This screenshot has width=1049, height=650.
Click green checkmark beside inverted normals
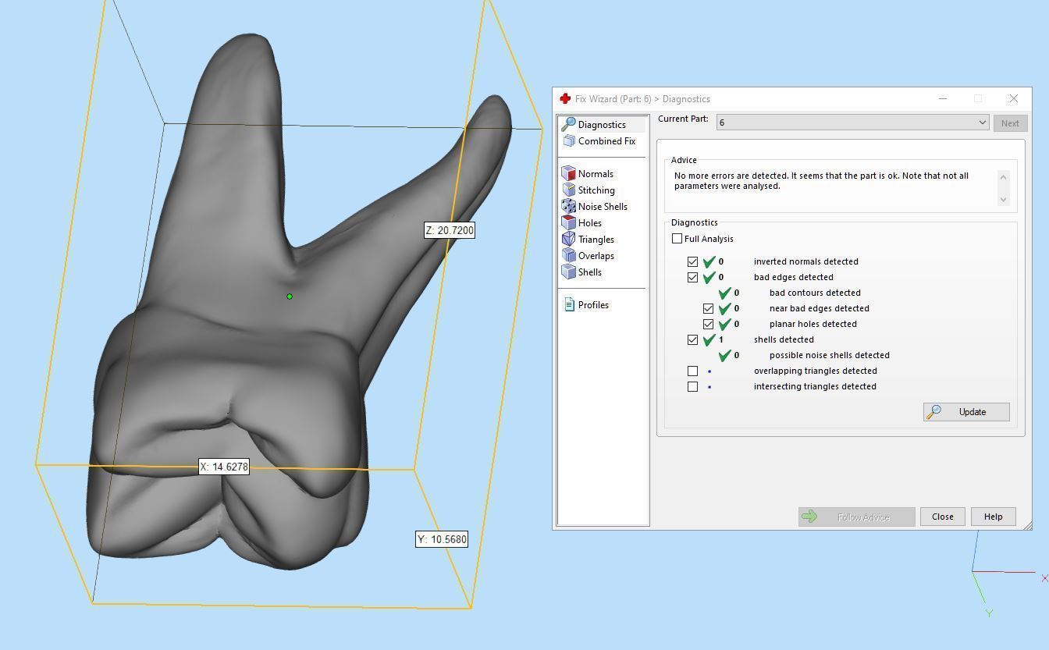click(x=709, y=261)
